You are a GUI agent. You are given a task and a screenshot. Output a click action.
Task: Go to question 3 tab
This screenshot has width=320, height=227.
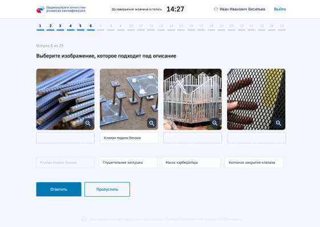60,27
